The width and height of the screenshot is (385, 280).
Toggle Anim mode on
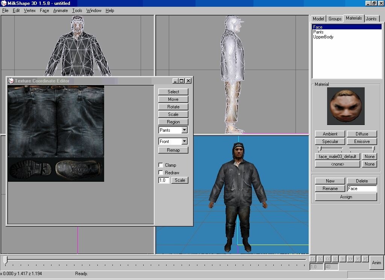(x=377, y=263)
